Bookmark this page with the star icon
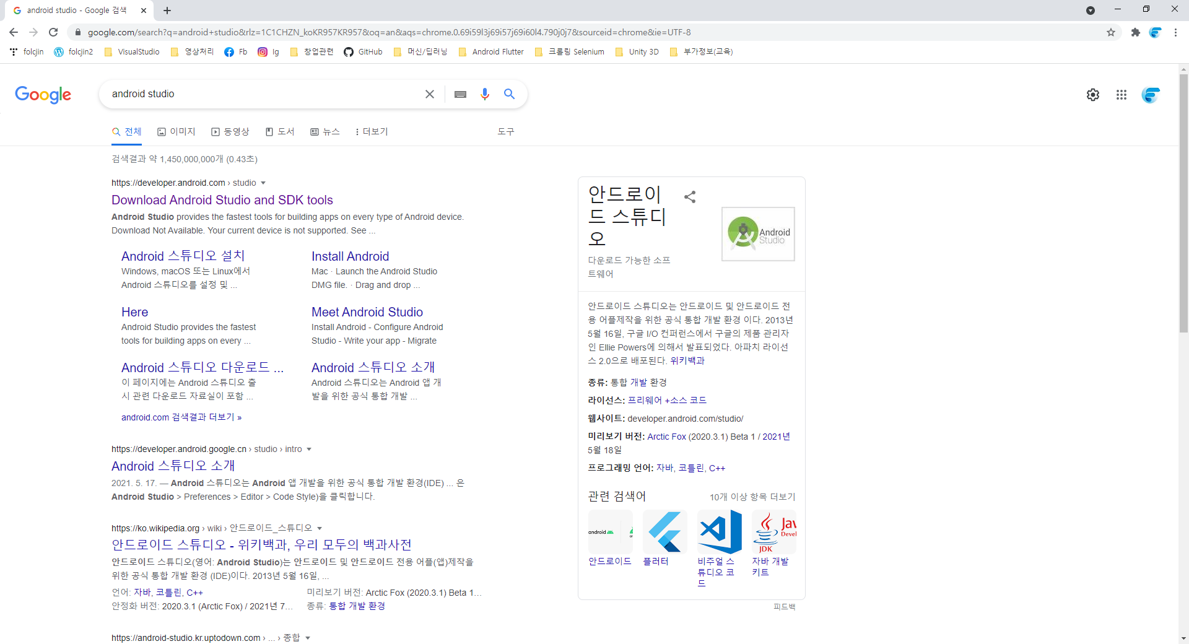1189x644 pixels. point(1111,32)
